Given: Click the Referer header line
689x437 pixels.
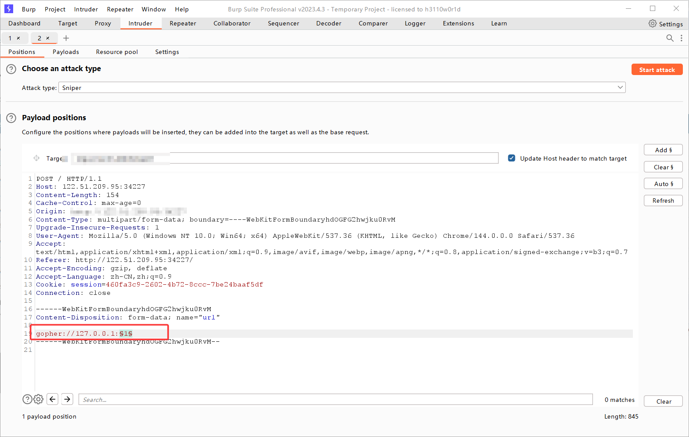Looking at the screenshot, I should point(114,260).
